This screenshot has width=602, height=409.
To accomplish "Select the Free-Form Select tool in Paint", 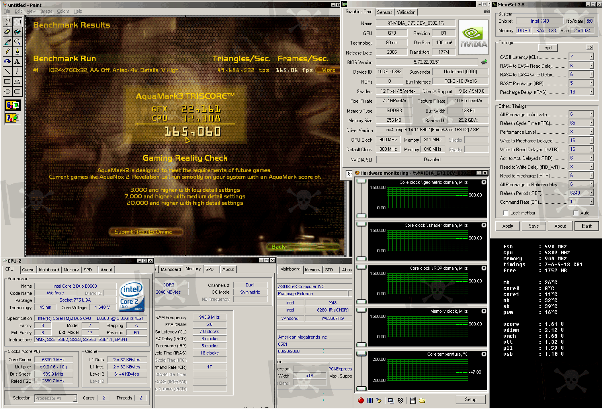I will pyautogui.click(x=8, y=22).
